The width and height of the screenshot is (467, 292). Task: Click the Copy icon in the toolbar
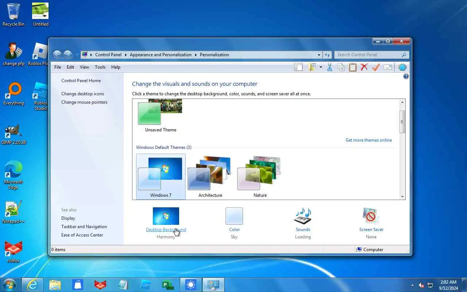(x=341, y=67)
